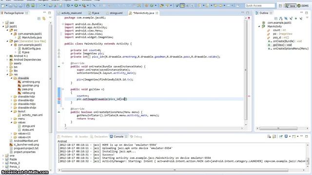312x175 pixels.
Task: Collapse the res folder
Action: (7, 74)
